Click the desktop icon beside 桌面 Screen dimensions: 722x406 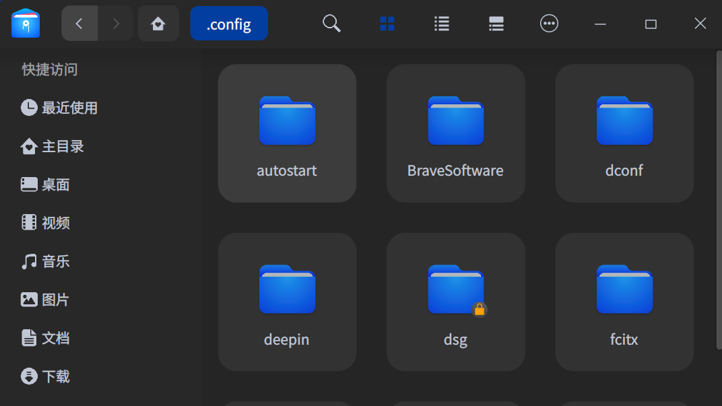29,184
